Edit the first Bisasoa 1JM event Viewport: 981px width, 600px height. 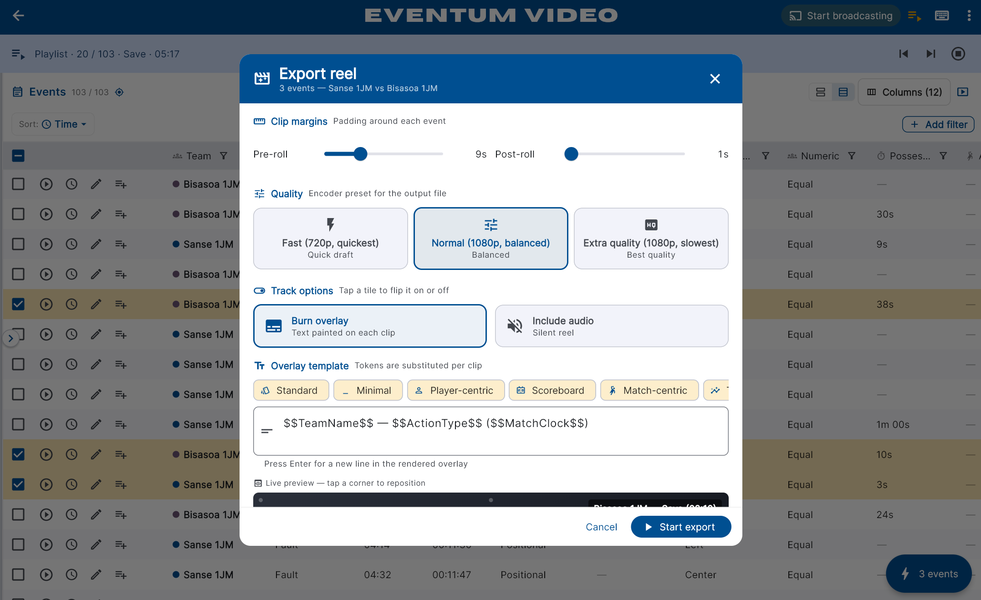(96, 184)
